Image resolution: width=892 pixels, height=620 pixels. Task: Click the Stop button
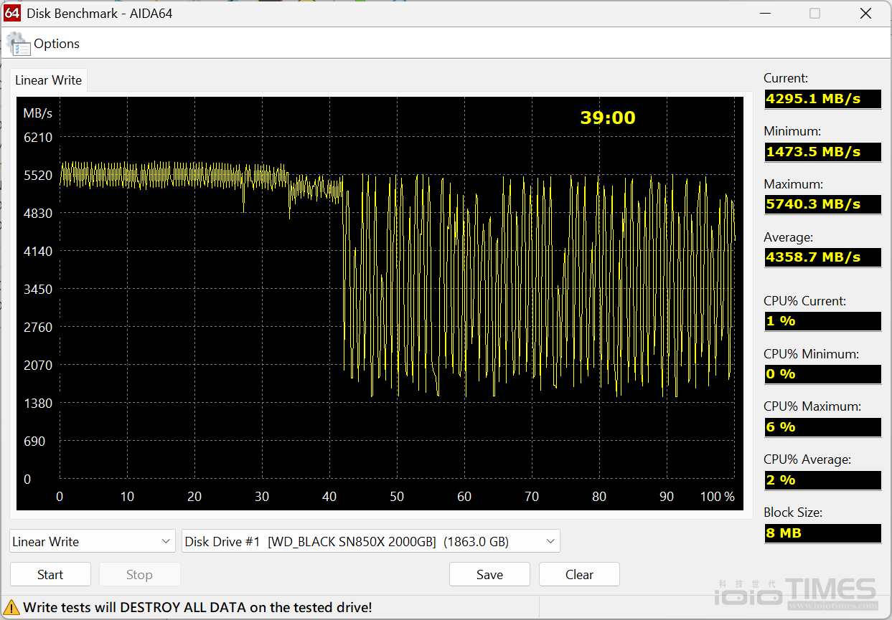click(x=139, y=574)
